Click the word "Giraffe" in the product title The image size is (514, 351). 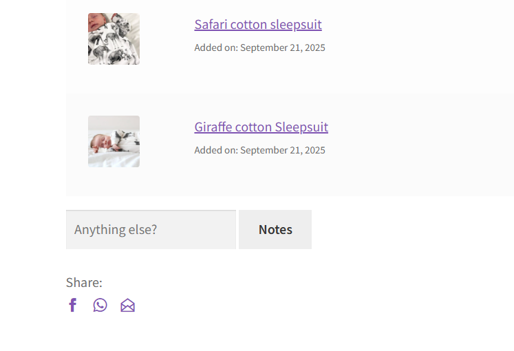coord(213,127)
